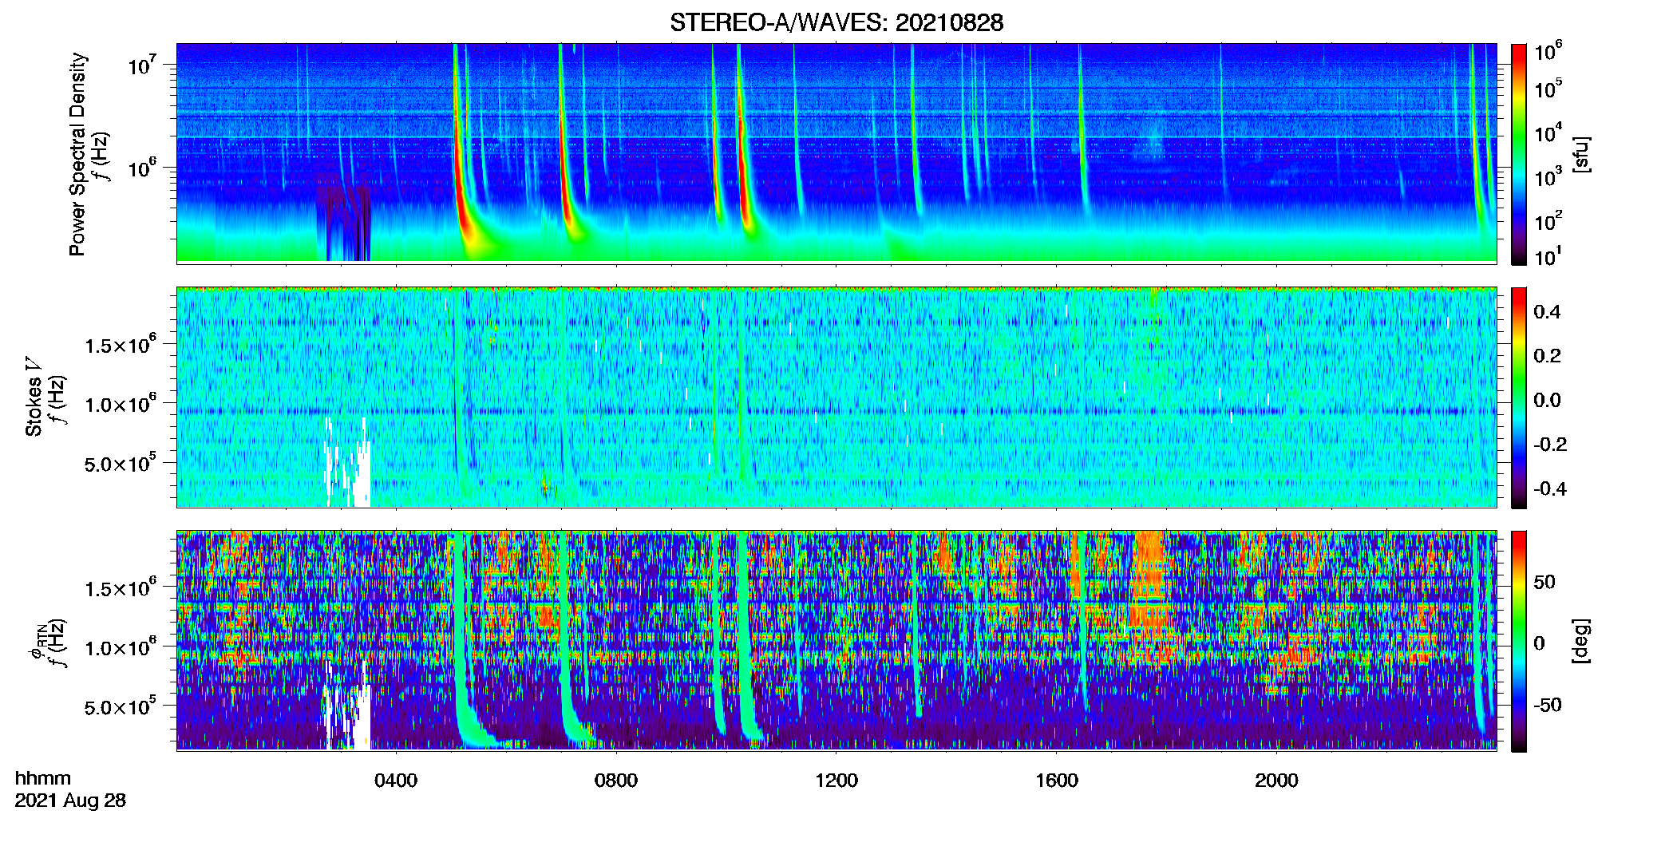
Task: Click the Stokes V spectrogram panel
Action: [x=836, y=397]
